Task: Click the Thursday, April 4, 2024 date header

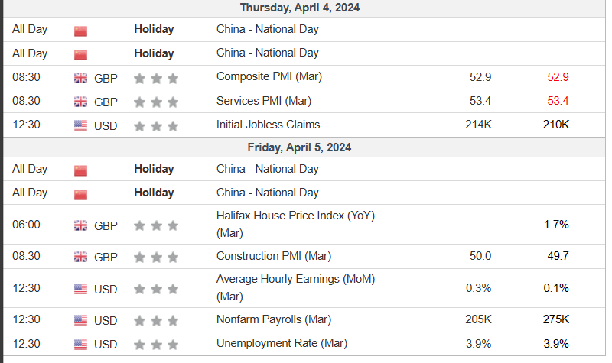Action: click(x=300, y=8)
